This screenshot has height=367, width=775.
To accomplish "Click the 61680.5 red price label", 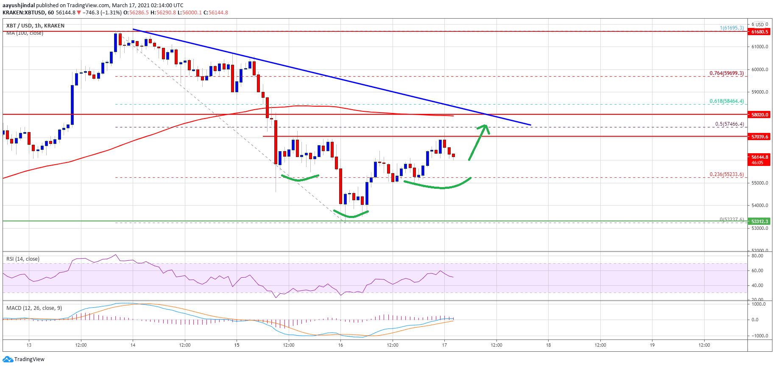I will pos(759,32).
